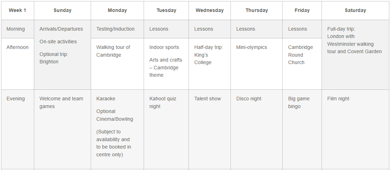
Task: Click Mini-olympics on Thursday afternoon
Action: tap(252, 48)
